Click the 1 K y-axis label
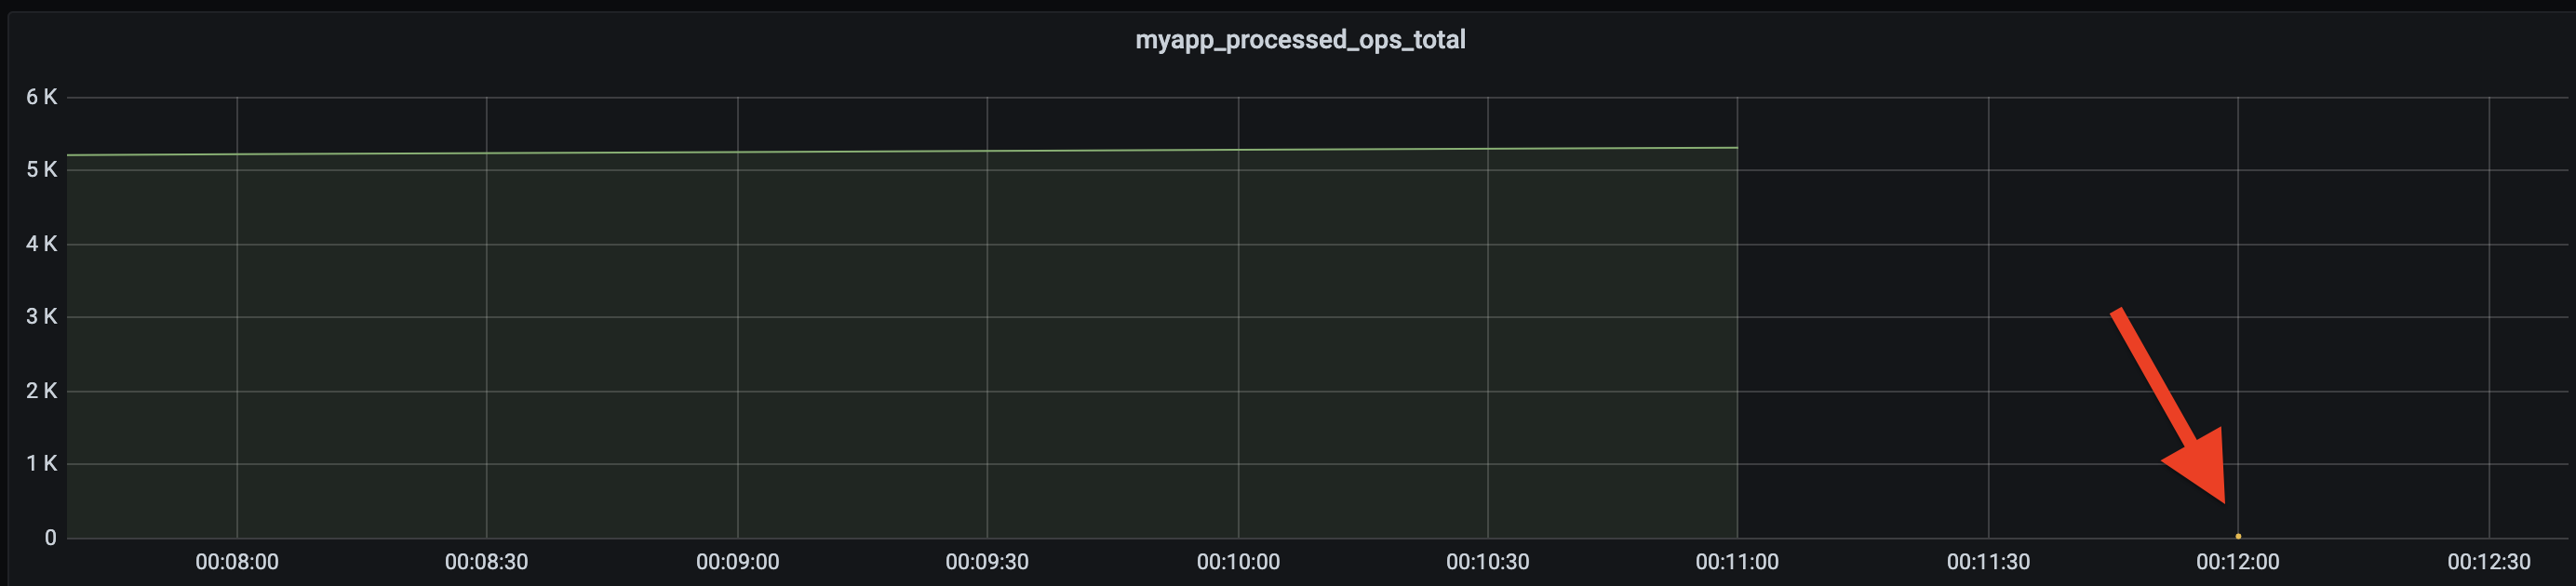Viewport: 2576px width, 586px height. pyautogui.click(x=42, y=464)
